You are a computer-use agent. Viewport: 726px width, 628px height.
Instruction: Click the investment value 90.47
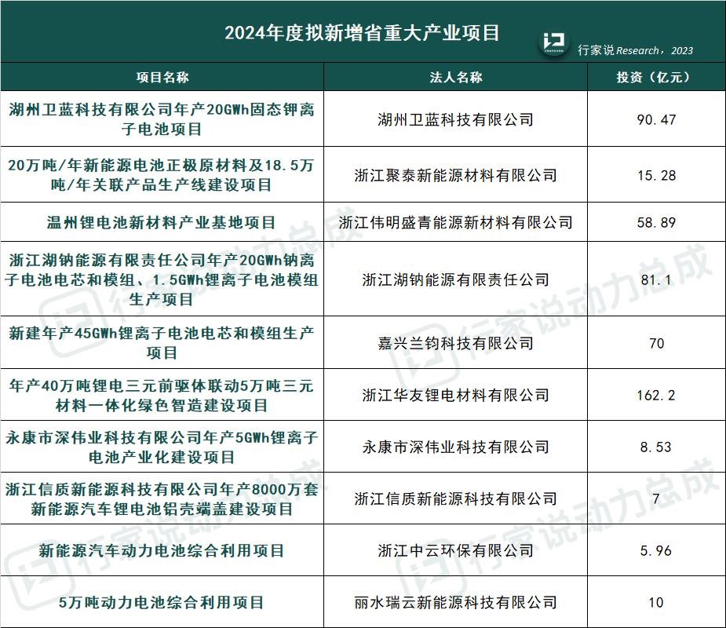pyautogui.click(x=656, y=119)
